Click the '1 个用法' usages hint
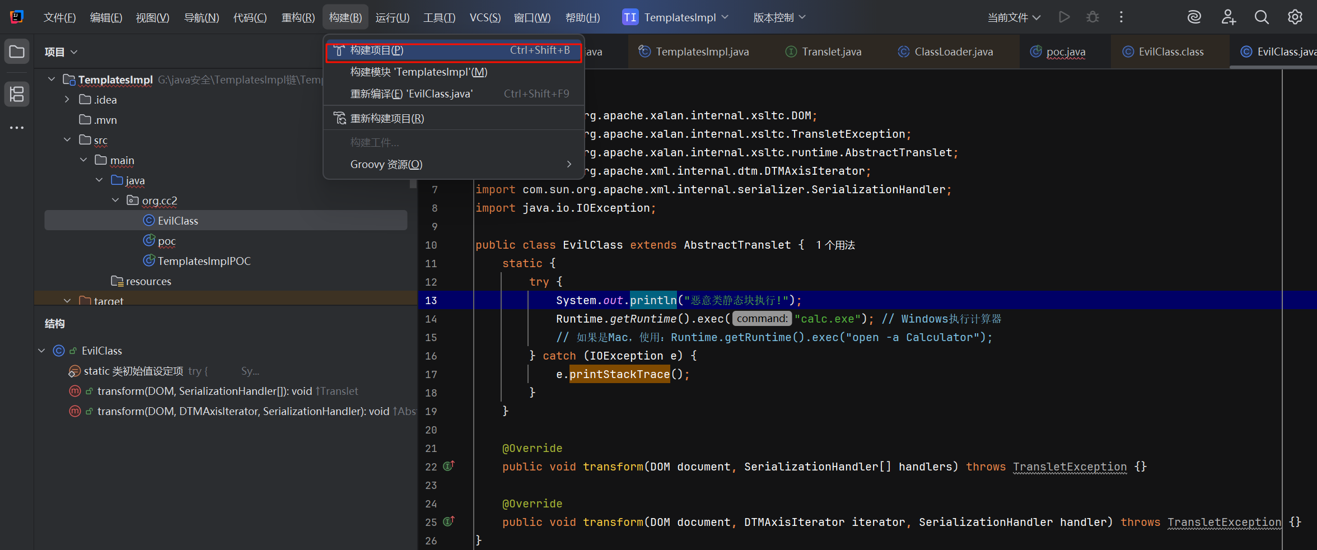Image resolution: width=1317 pixels, height=550 pixels. 835,245
